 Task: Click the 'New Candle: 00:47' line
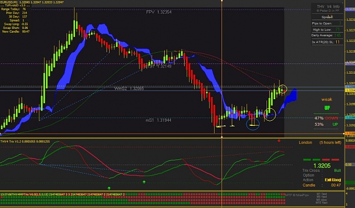point(16,32)
